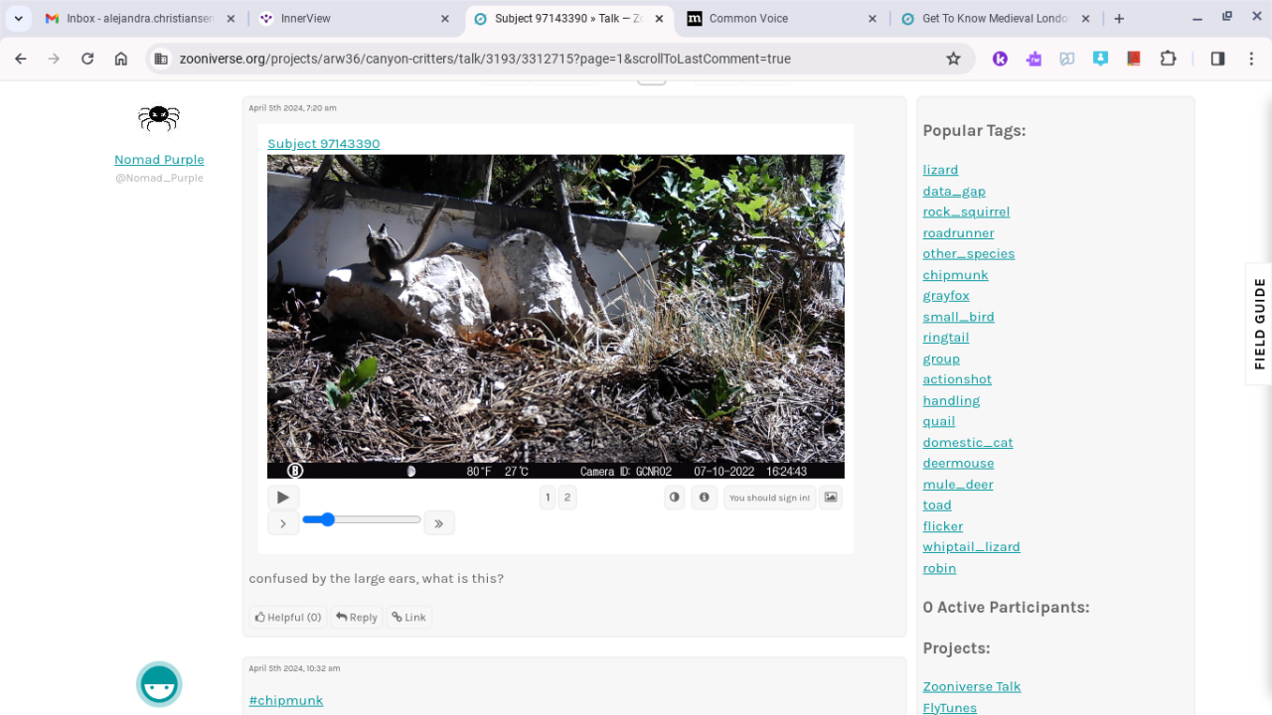This screenshot has width=1272, height=715.
Task: Select the handling tag
Action: pos(951,401)
